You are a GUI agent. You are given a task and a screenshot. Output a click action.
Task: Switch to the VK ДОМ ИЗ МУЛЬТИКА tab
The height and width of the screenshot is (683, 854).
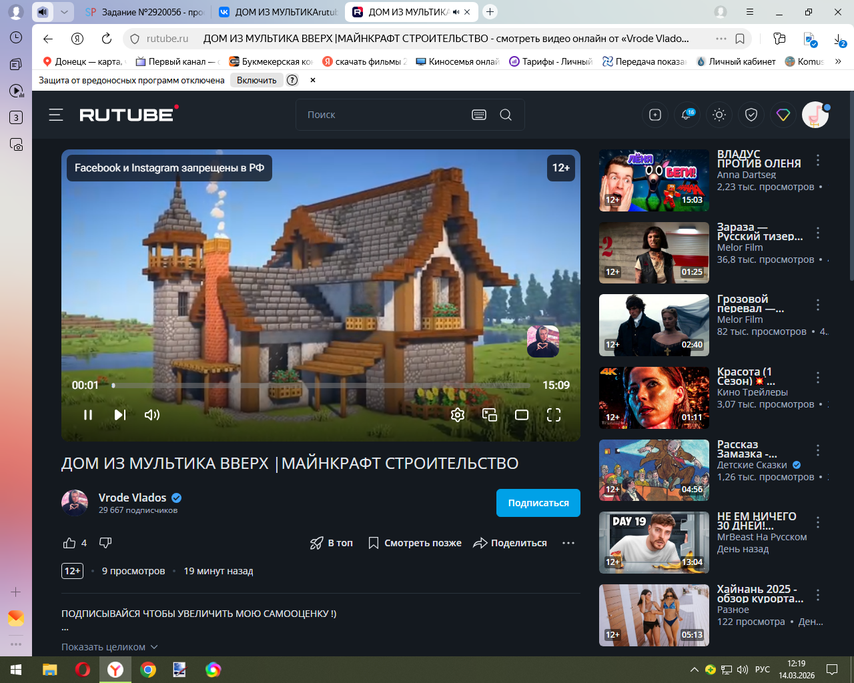click(279, 12)
